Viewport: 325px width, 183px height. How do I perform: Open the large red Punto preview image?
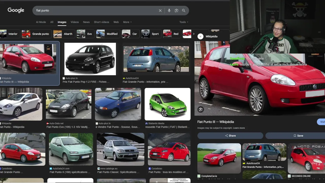click(260, 78)
